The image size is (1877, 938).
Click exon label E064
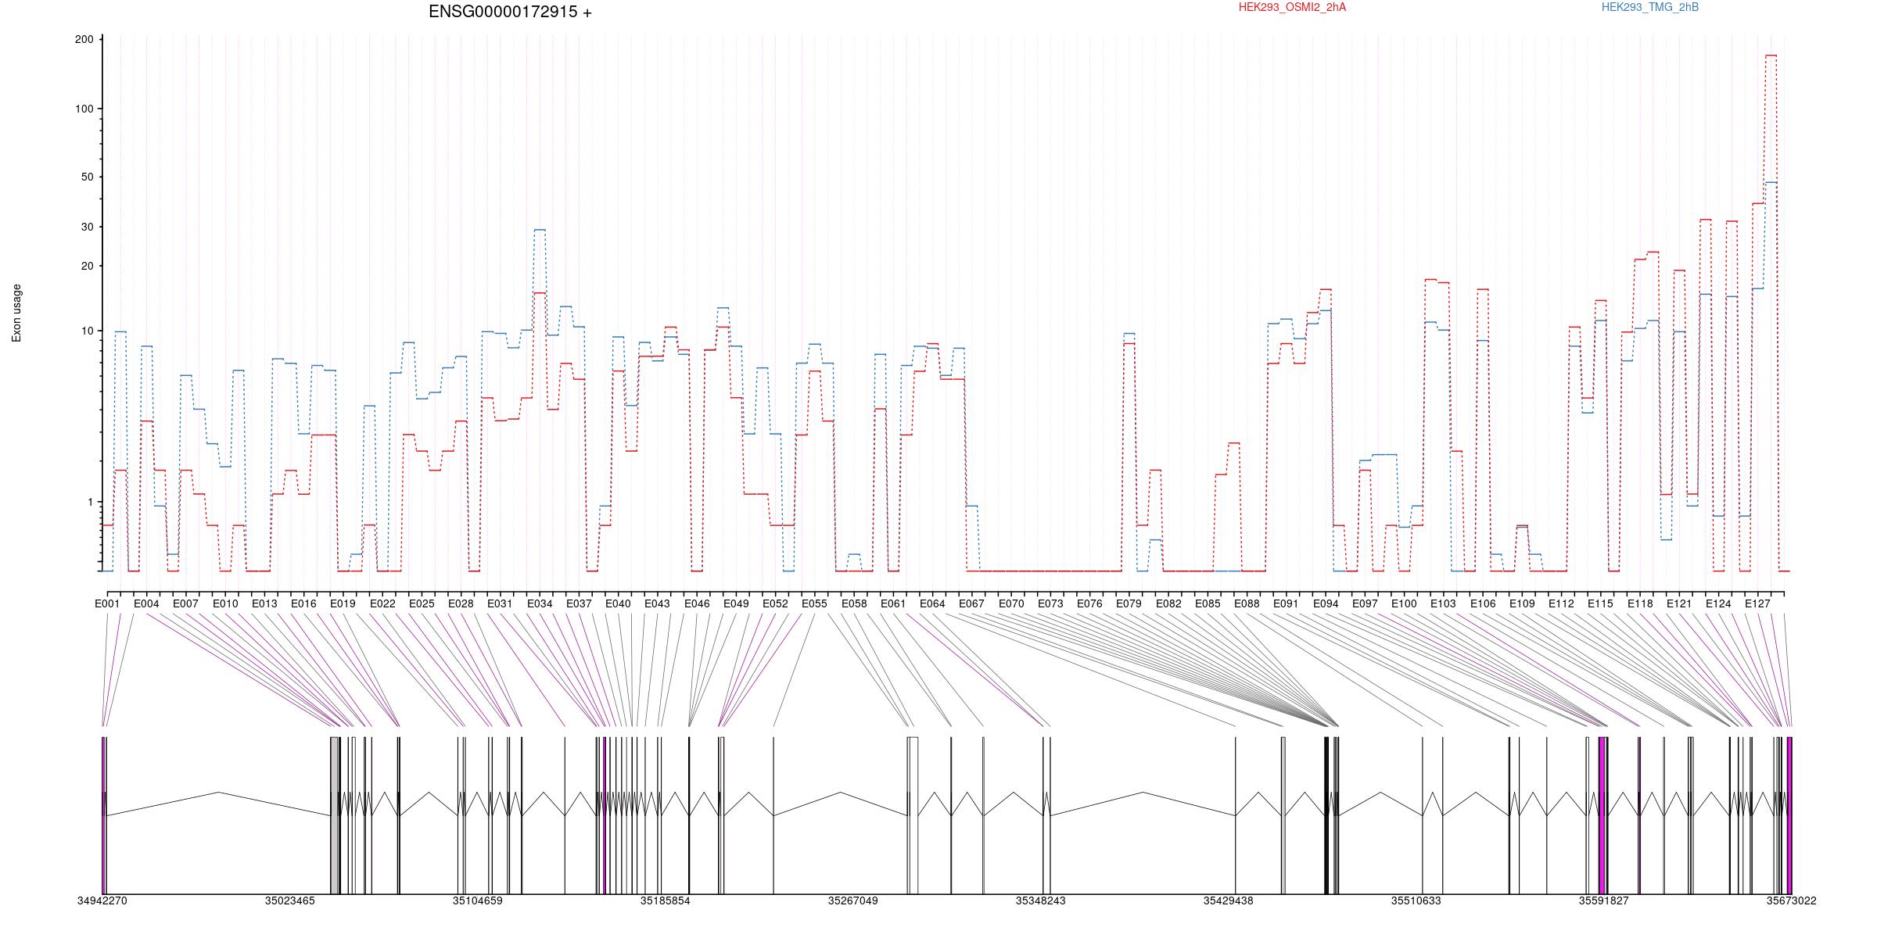(932, 603)
